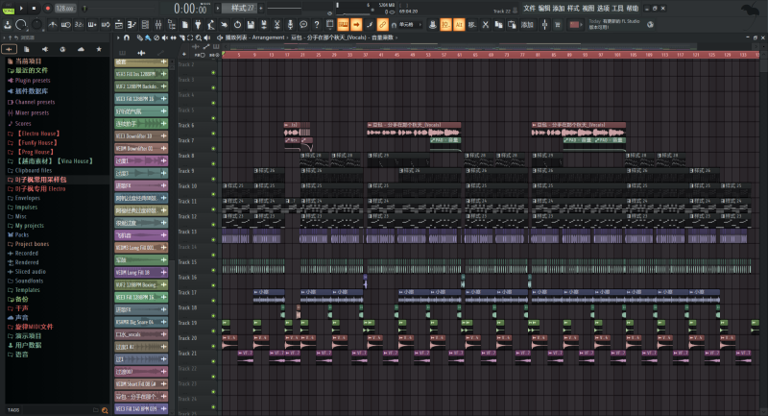Viewport: 768px width, 416px height.
Task: Select the playlist slip tool icon
Action: tap(174, 37)
